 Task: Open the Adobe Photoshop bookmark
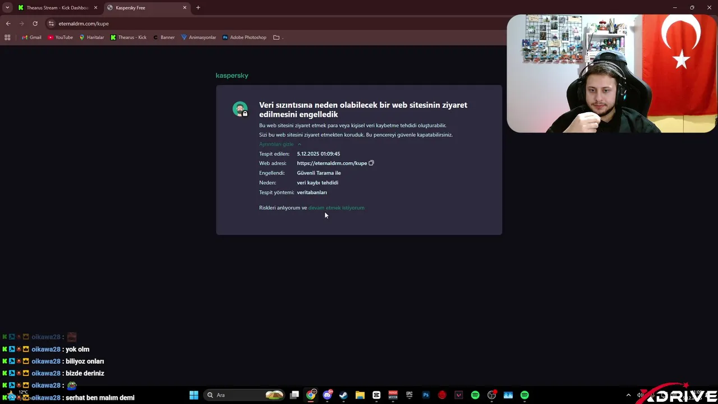(x=244, y=38)
